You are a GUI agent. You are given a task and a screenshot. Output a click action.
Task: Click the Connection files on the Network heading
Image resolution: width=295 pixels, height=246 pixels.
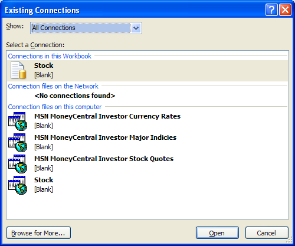pos(53,86)
